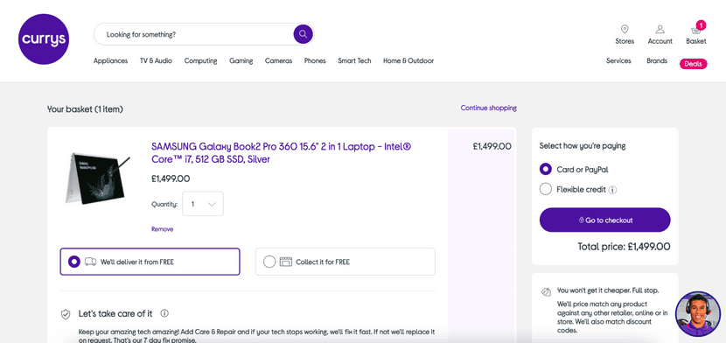Click the Samsung Galaxy Book2 product thumbnail
The image size is (726, 343).
tap(98, 178)
